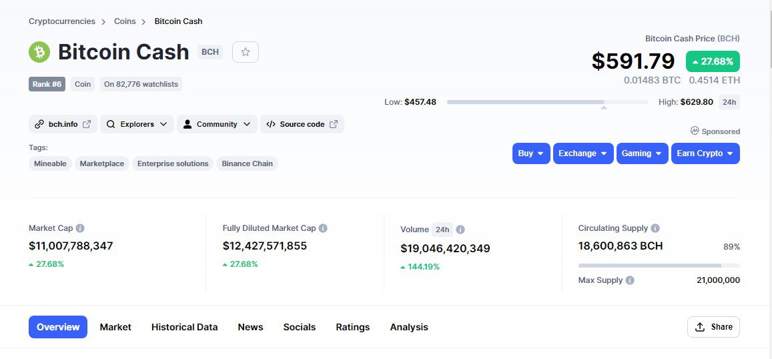Viewport: 772px width, 359px height.
Task: Click the Explorers magnifier icon
Action: 111,124
